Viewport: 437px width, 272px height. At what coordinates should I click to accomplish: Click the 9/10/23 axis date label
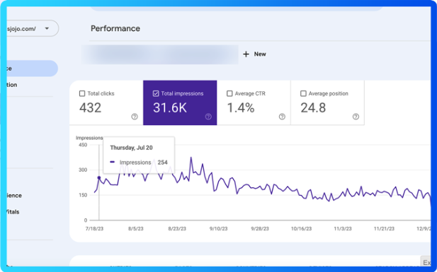tap(218, 229)
